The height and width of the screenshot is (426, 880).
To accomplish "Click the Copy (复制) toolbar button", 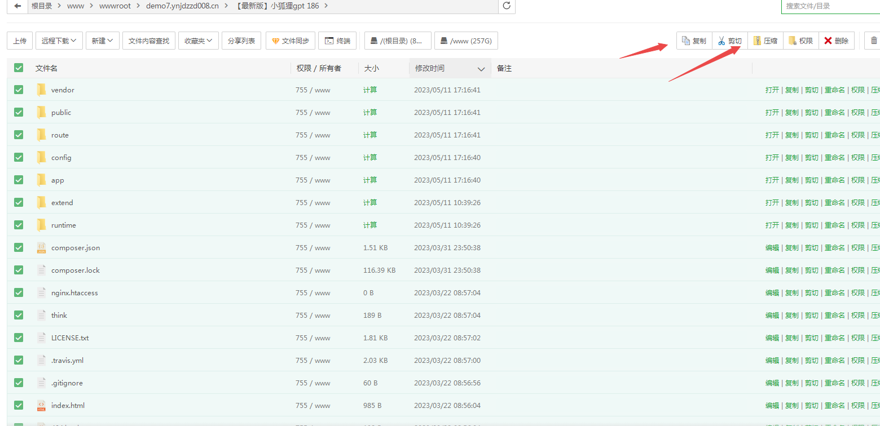I will pyautogui.click(x=694, y=41).
